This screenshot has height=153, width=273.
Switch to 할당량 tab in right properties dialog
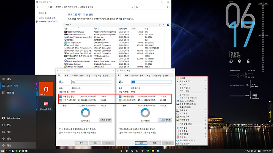tap(165, 75)
